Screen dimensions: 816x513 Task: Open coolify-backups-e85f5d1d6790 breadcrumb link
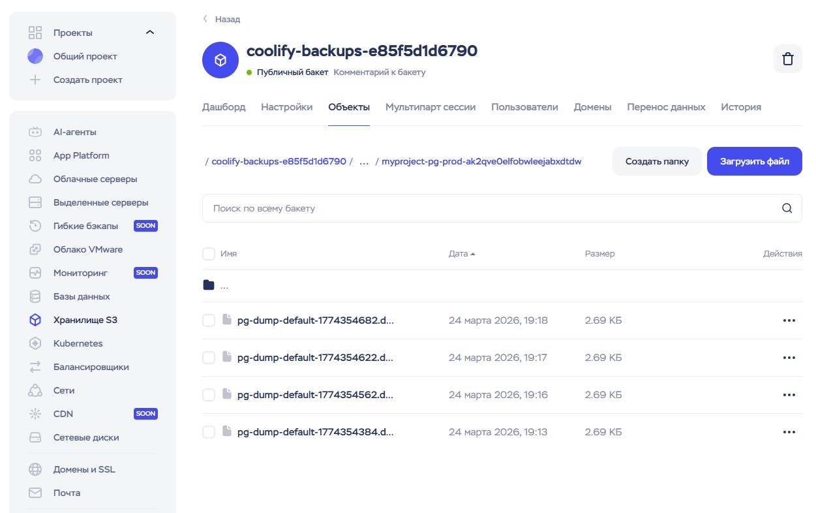(279, 161)
